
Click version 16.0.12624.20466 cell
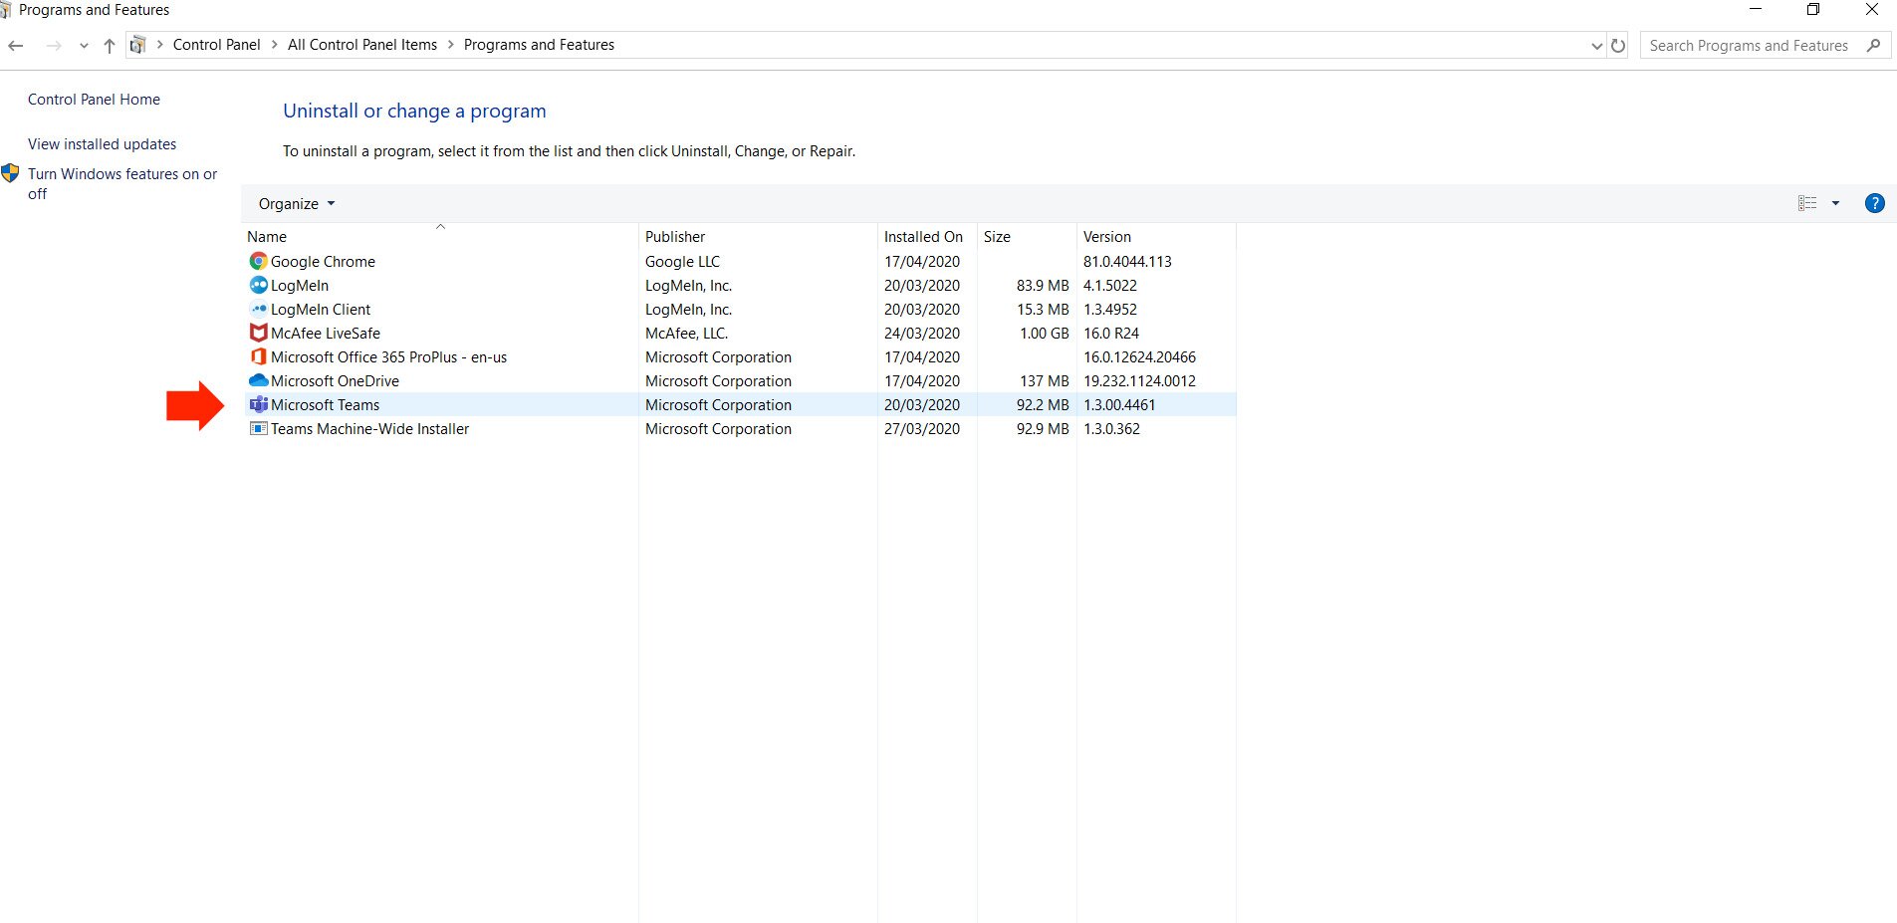1139,357
